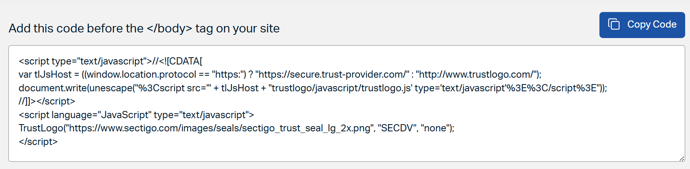
Task: Place cursor on the final '</script>' line
Action: [38, 142]
